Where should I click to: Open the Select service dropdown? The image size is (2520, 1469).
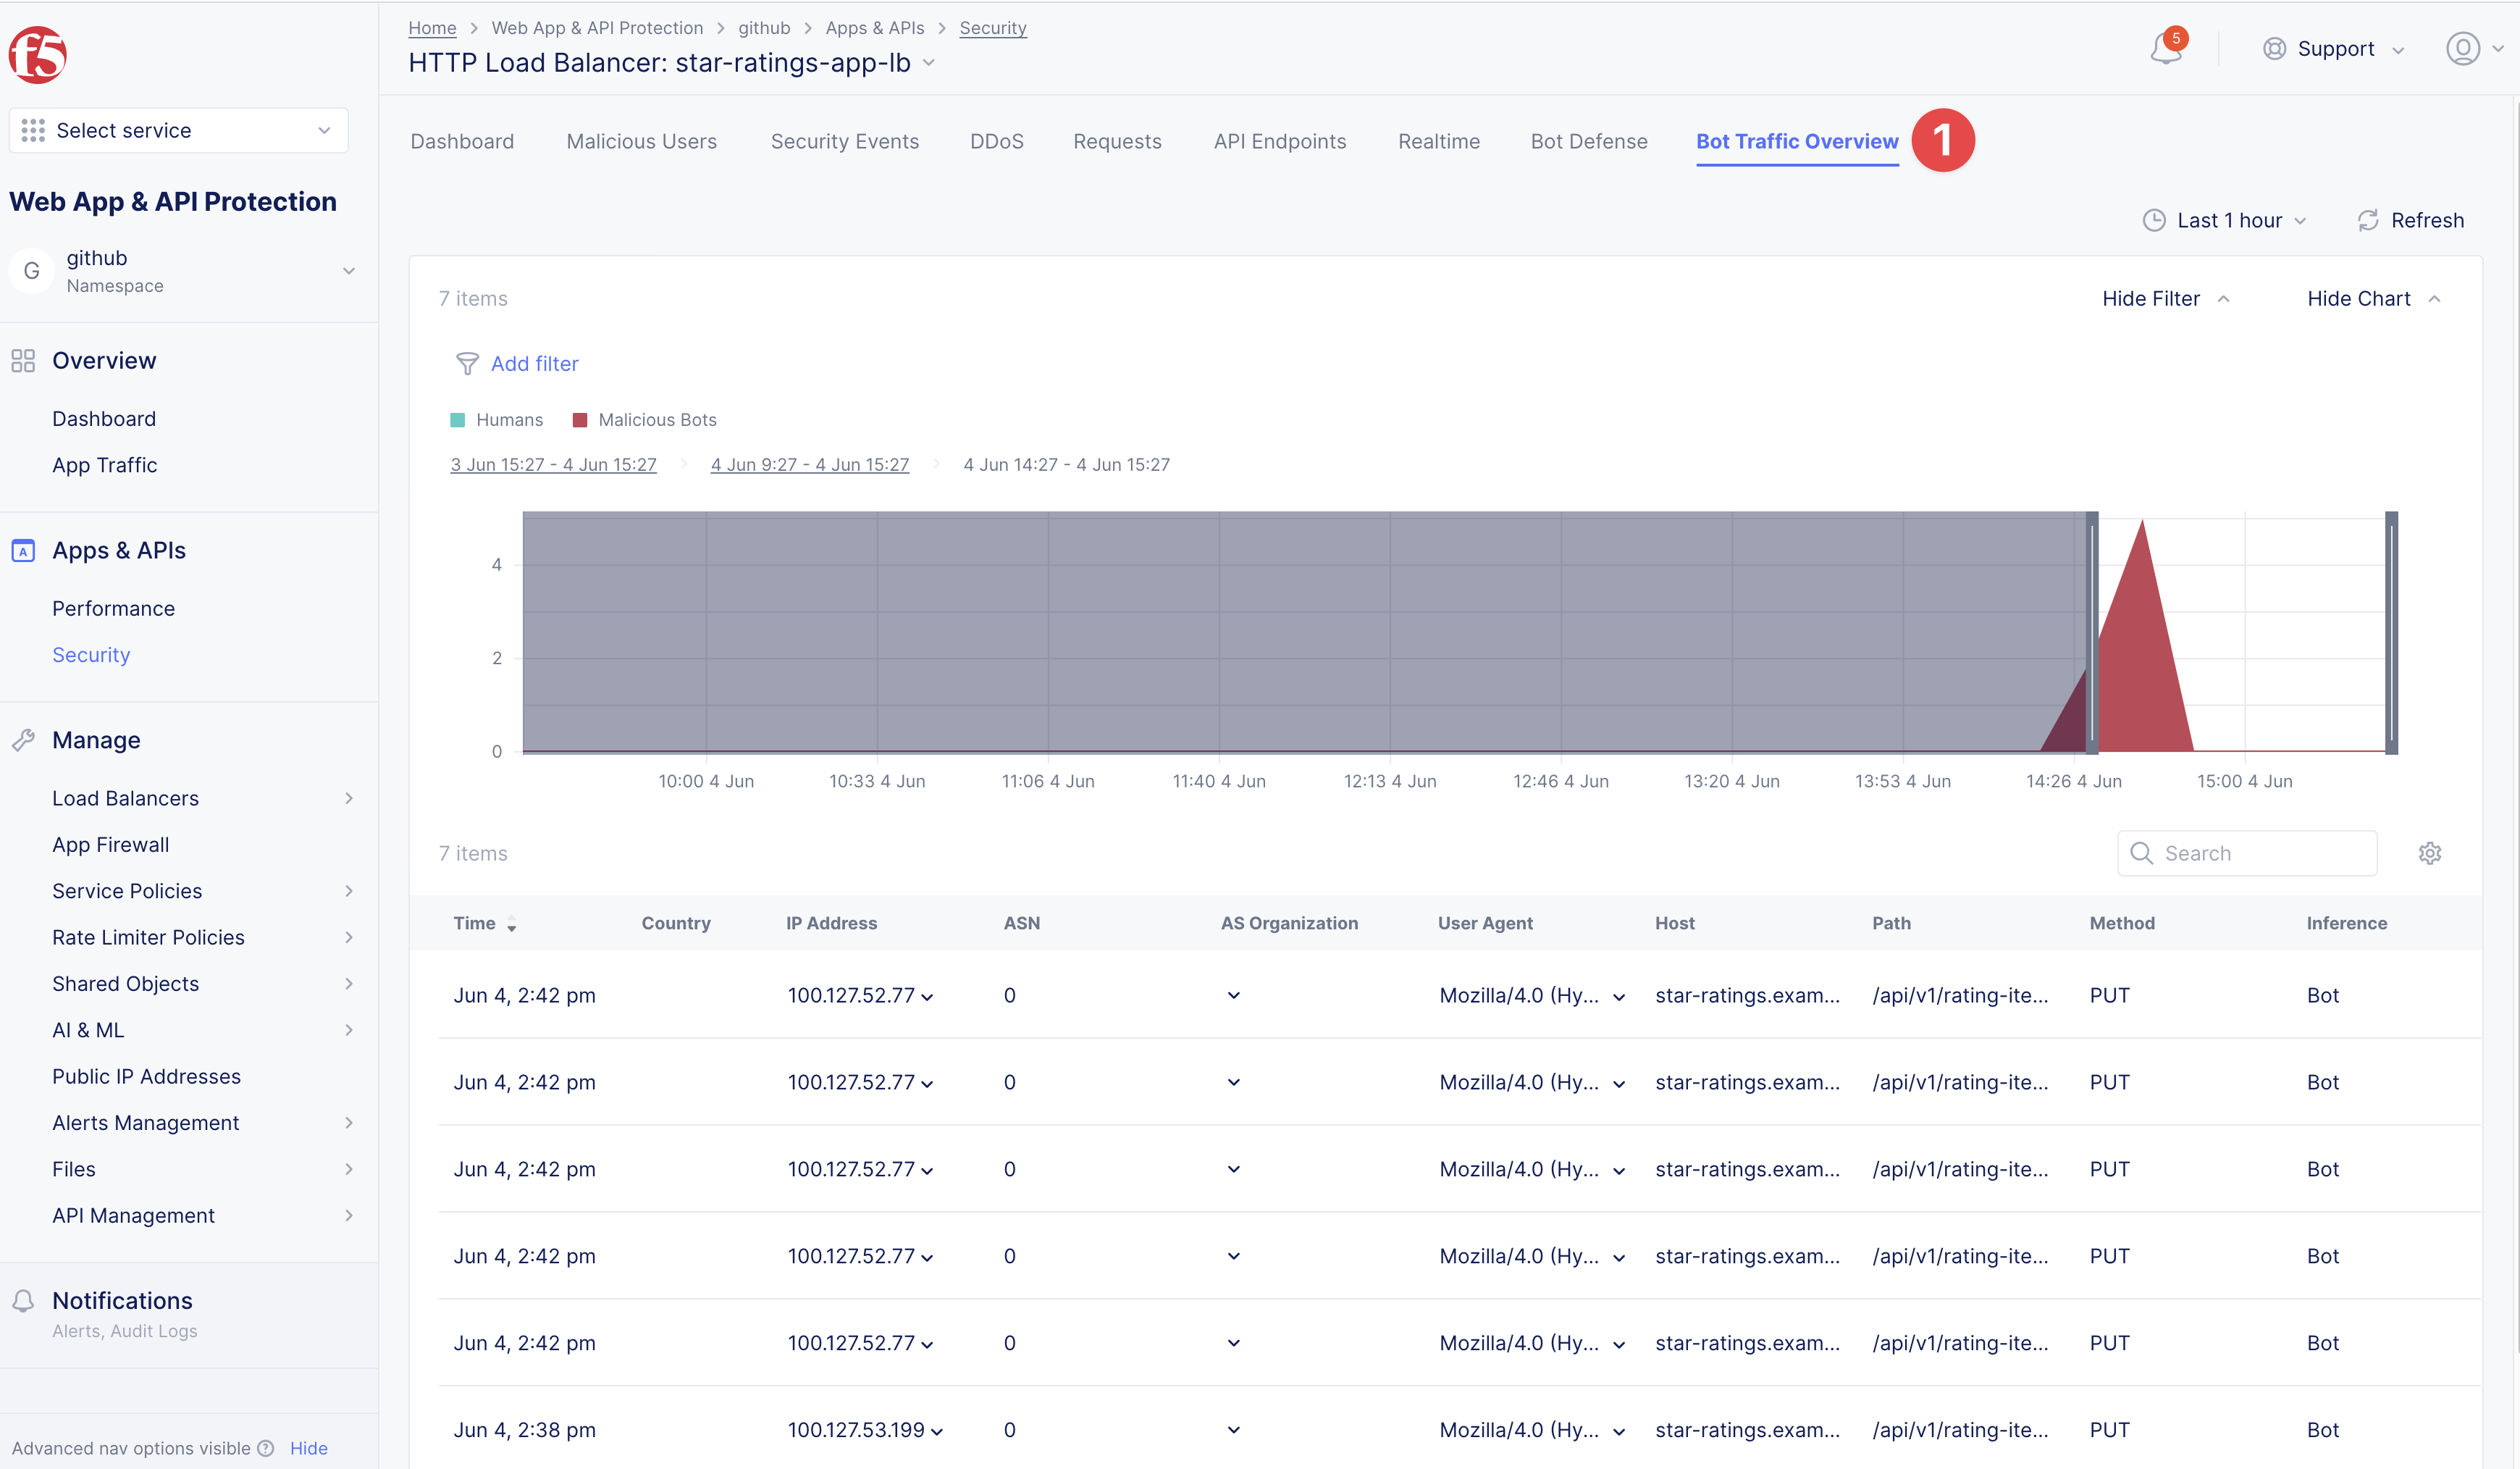(x=178, y=131)
